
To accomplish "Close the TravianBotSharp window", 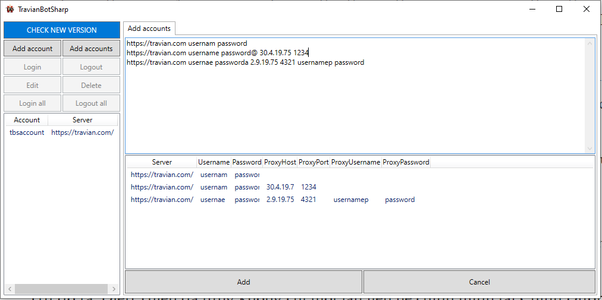I will [587, 9].
